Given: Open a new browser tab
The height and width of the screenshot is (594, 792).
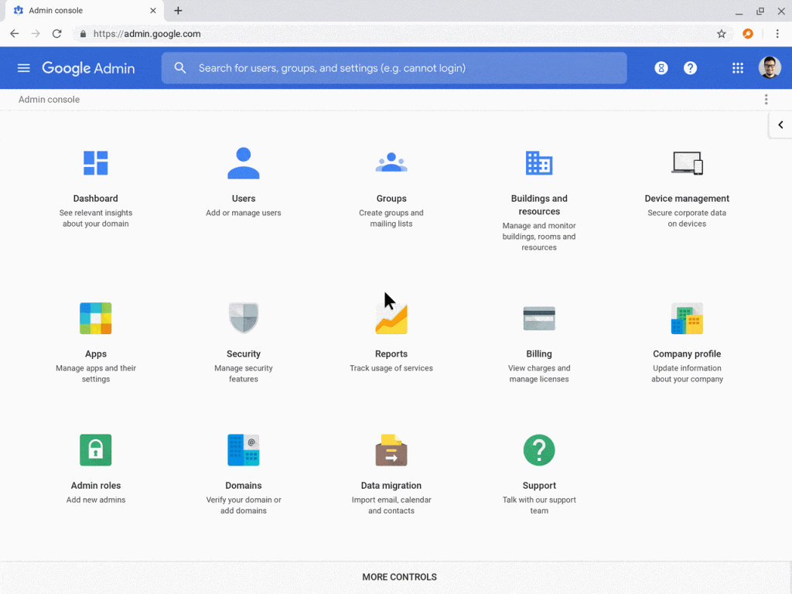Looking at the screenshot, I should click(179, 11).
